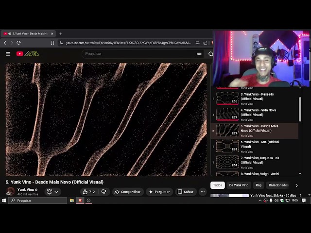Viewport: 311px width, 233px height.
Task: Open a new browser tab with plus
Action: [60, 33]
